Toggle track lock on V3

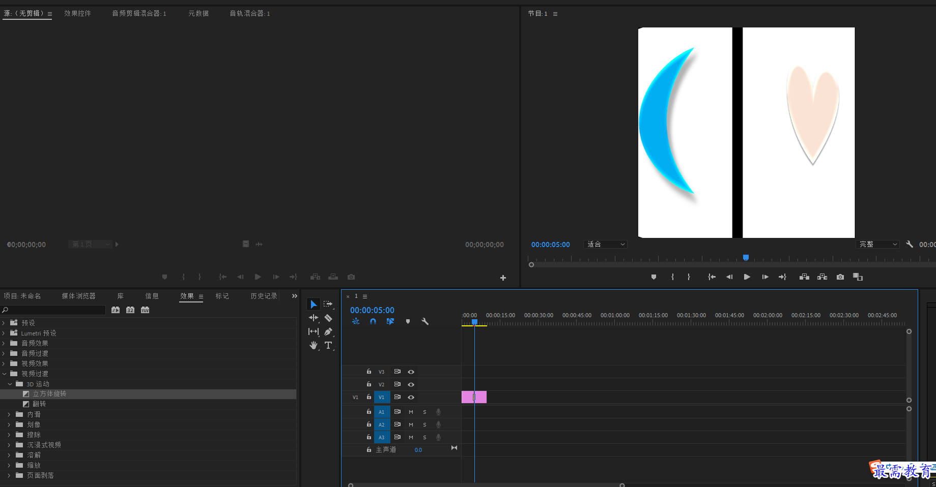click(x=369, y=372)
